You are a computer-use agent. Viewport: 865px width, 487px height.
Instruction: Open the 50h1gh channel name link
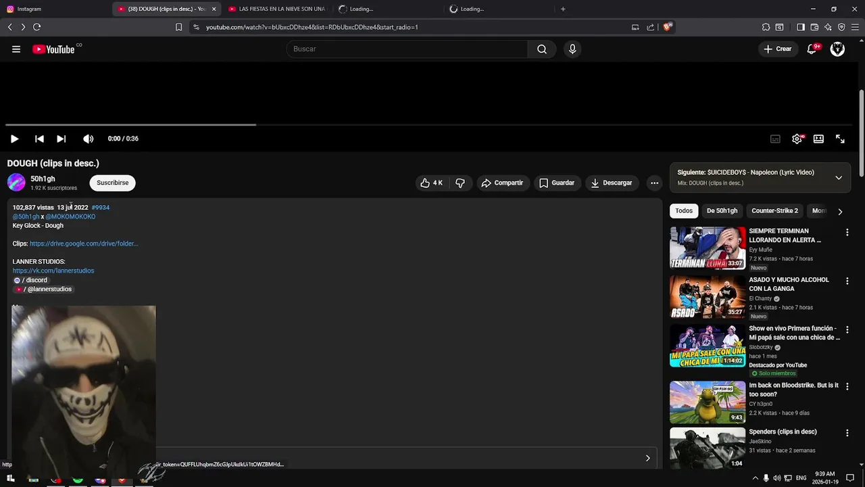click(43, 179)
